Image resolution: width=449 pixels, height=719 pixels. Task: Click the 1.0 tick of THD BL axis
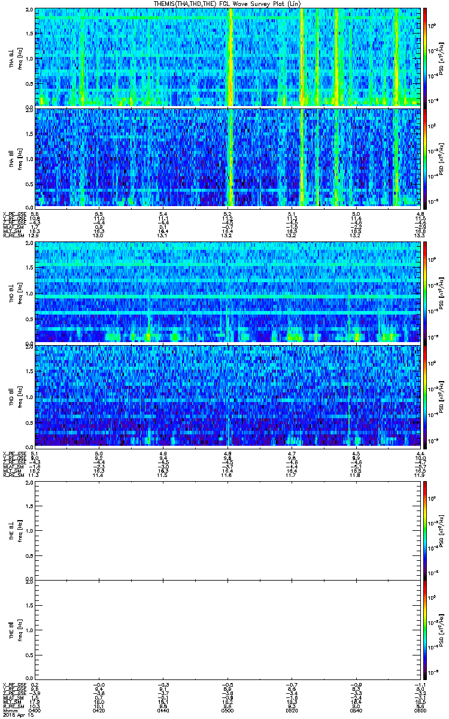coord(31,292)
